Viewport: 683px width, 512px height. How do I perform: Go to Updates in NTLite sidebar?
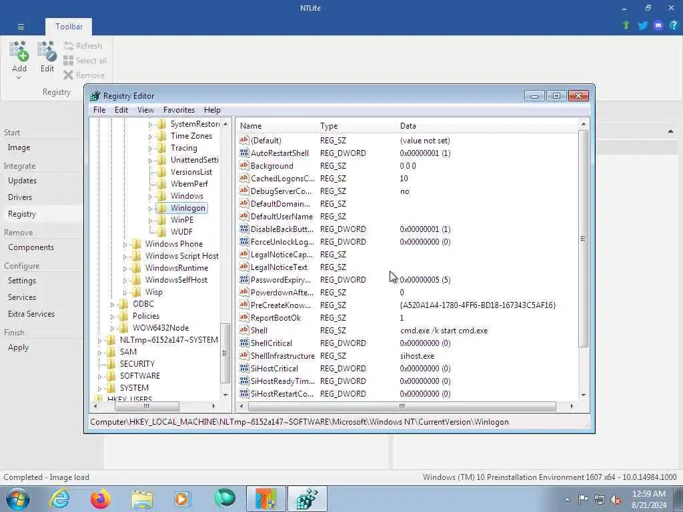click(x=22, y=180)
